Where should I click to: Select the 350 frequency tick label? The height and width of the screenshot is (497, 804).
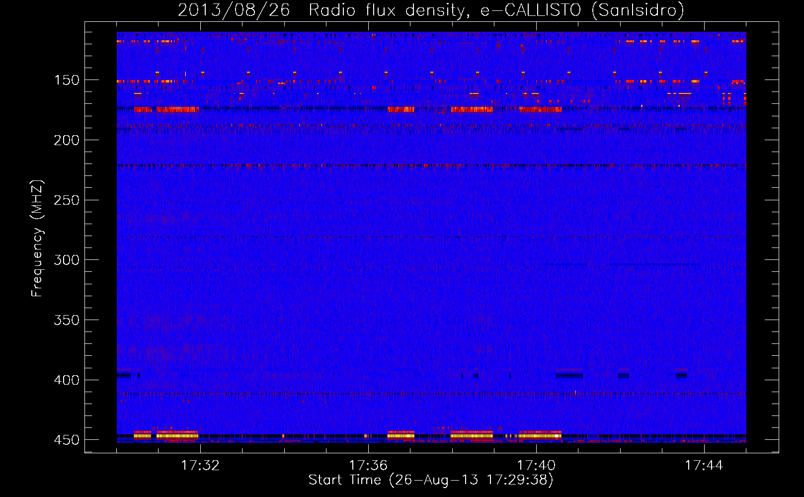pos(66,320)
